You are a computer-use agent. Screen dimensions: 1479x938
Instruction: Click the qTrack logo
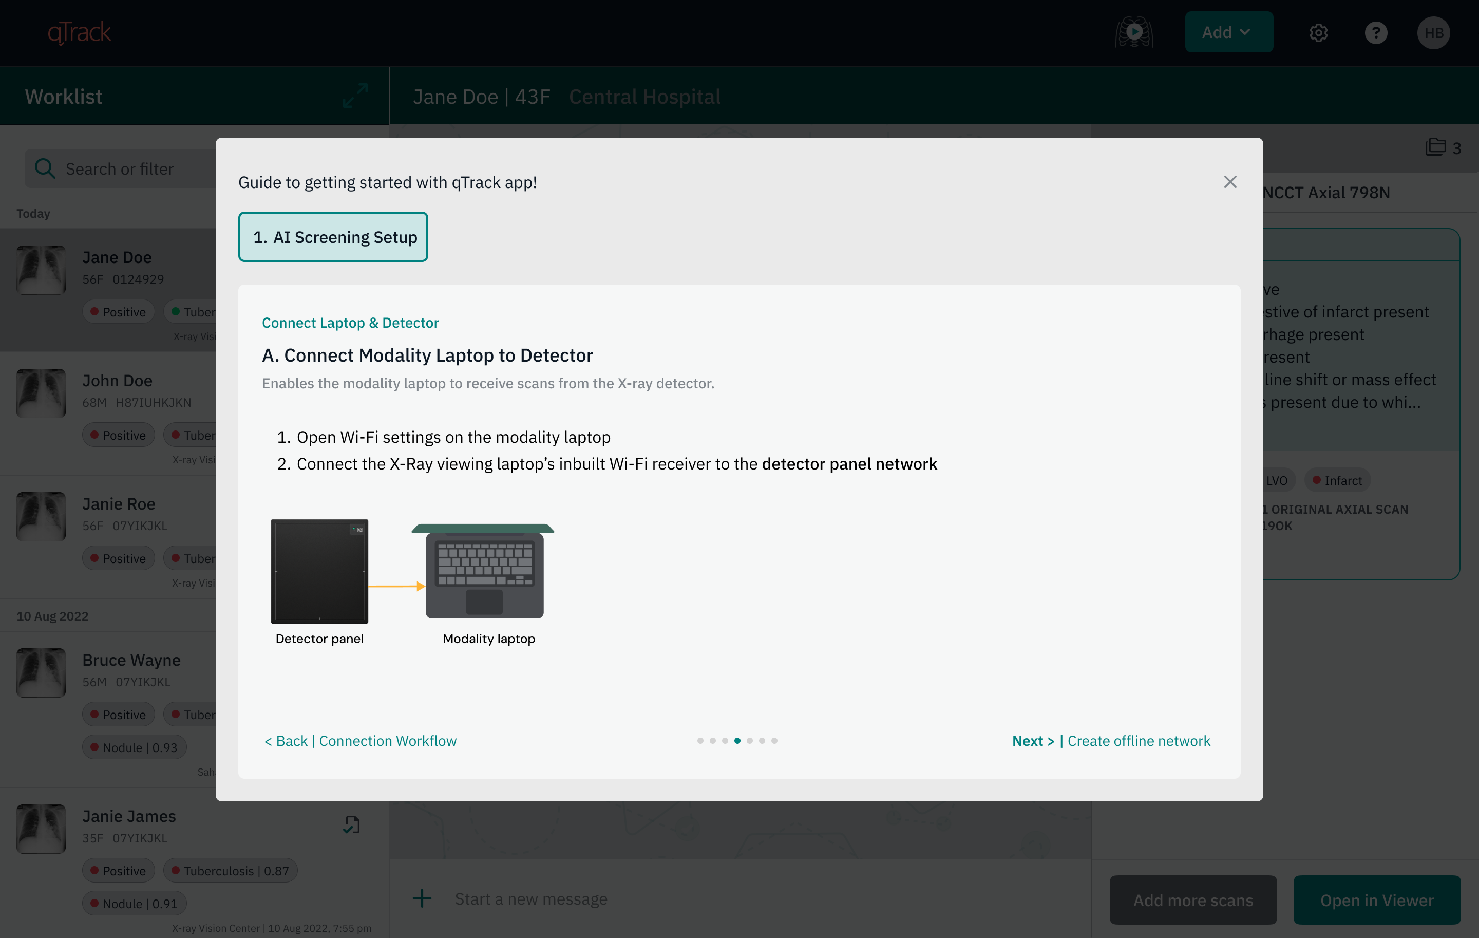[80, 32]
